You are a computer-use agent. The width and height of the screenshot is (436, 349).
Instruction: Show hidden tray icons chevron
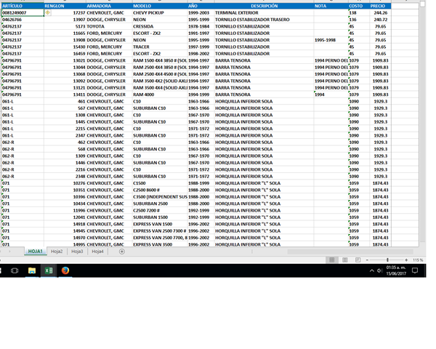coord(372,270)
